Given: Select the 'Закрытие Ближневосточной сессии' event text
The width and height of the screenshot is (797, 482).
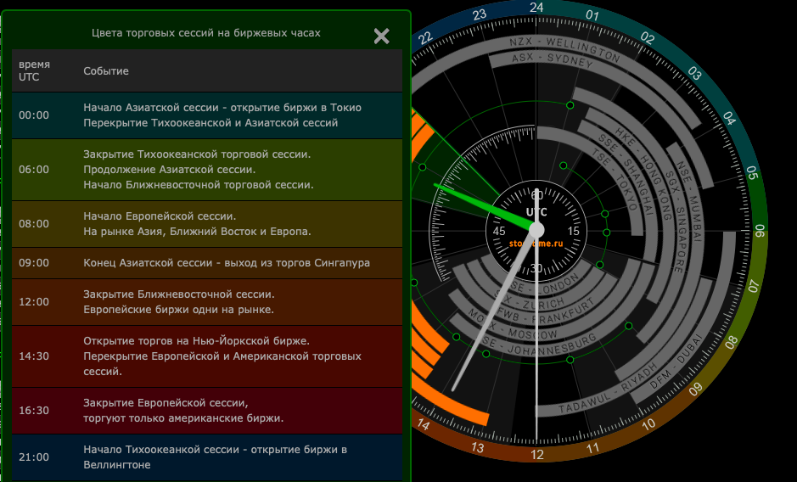Looking at the screenshot, I should [x=179, y=294].
